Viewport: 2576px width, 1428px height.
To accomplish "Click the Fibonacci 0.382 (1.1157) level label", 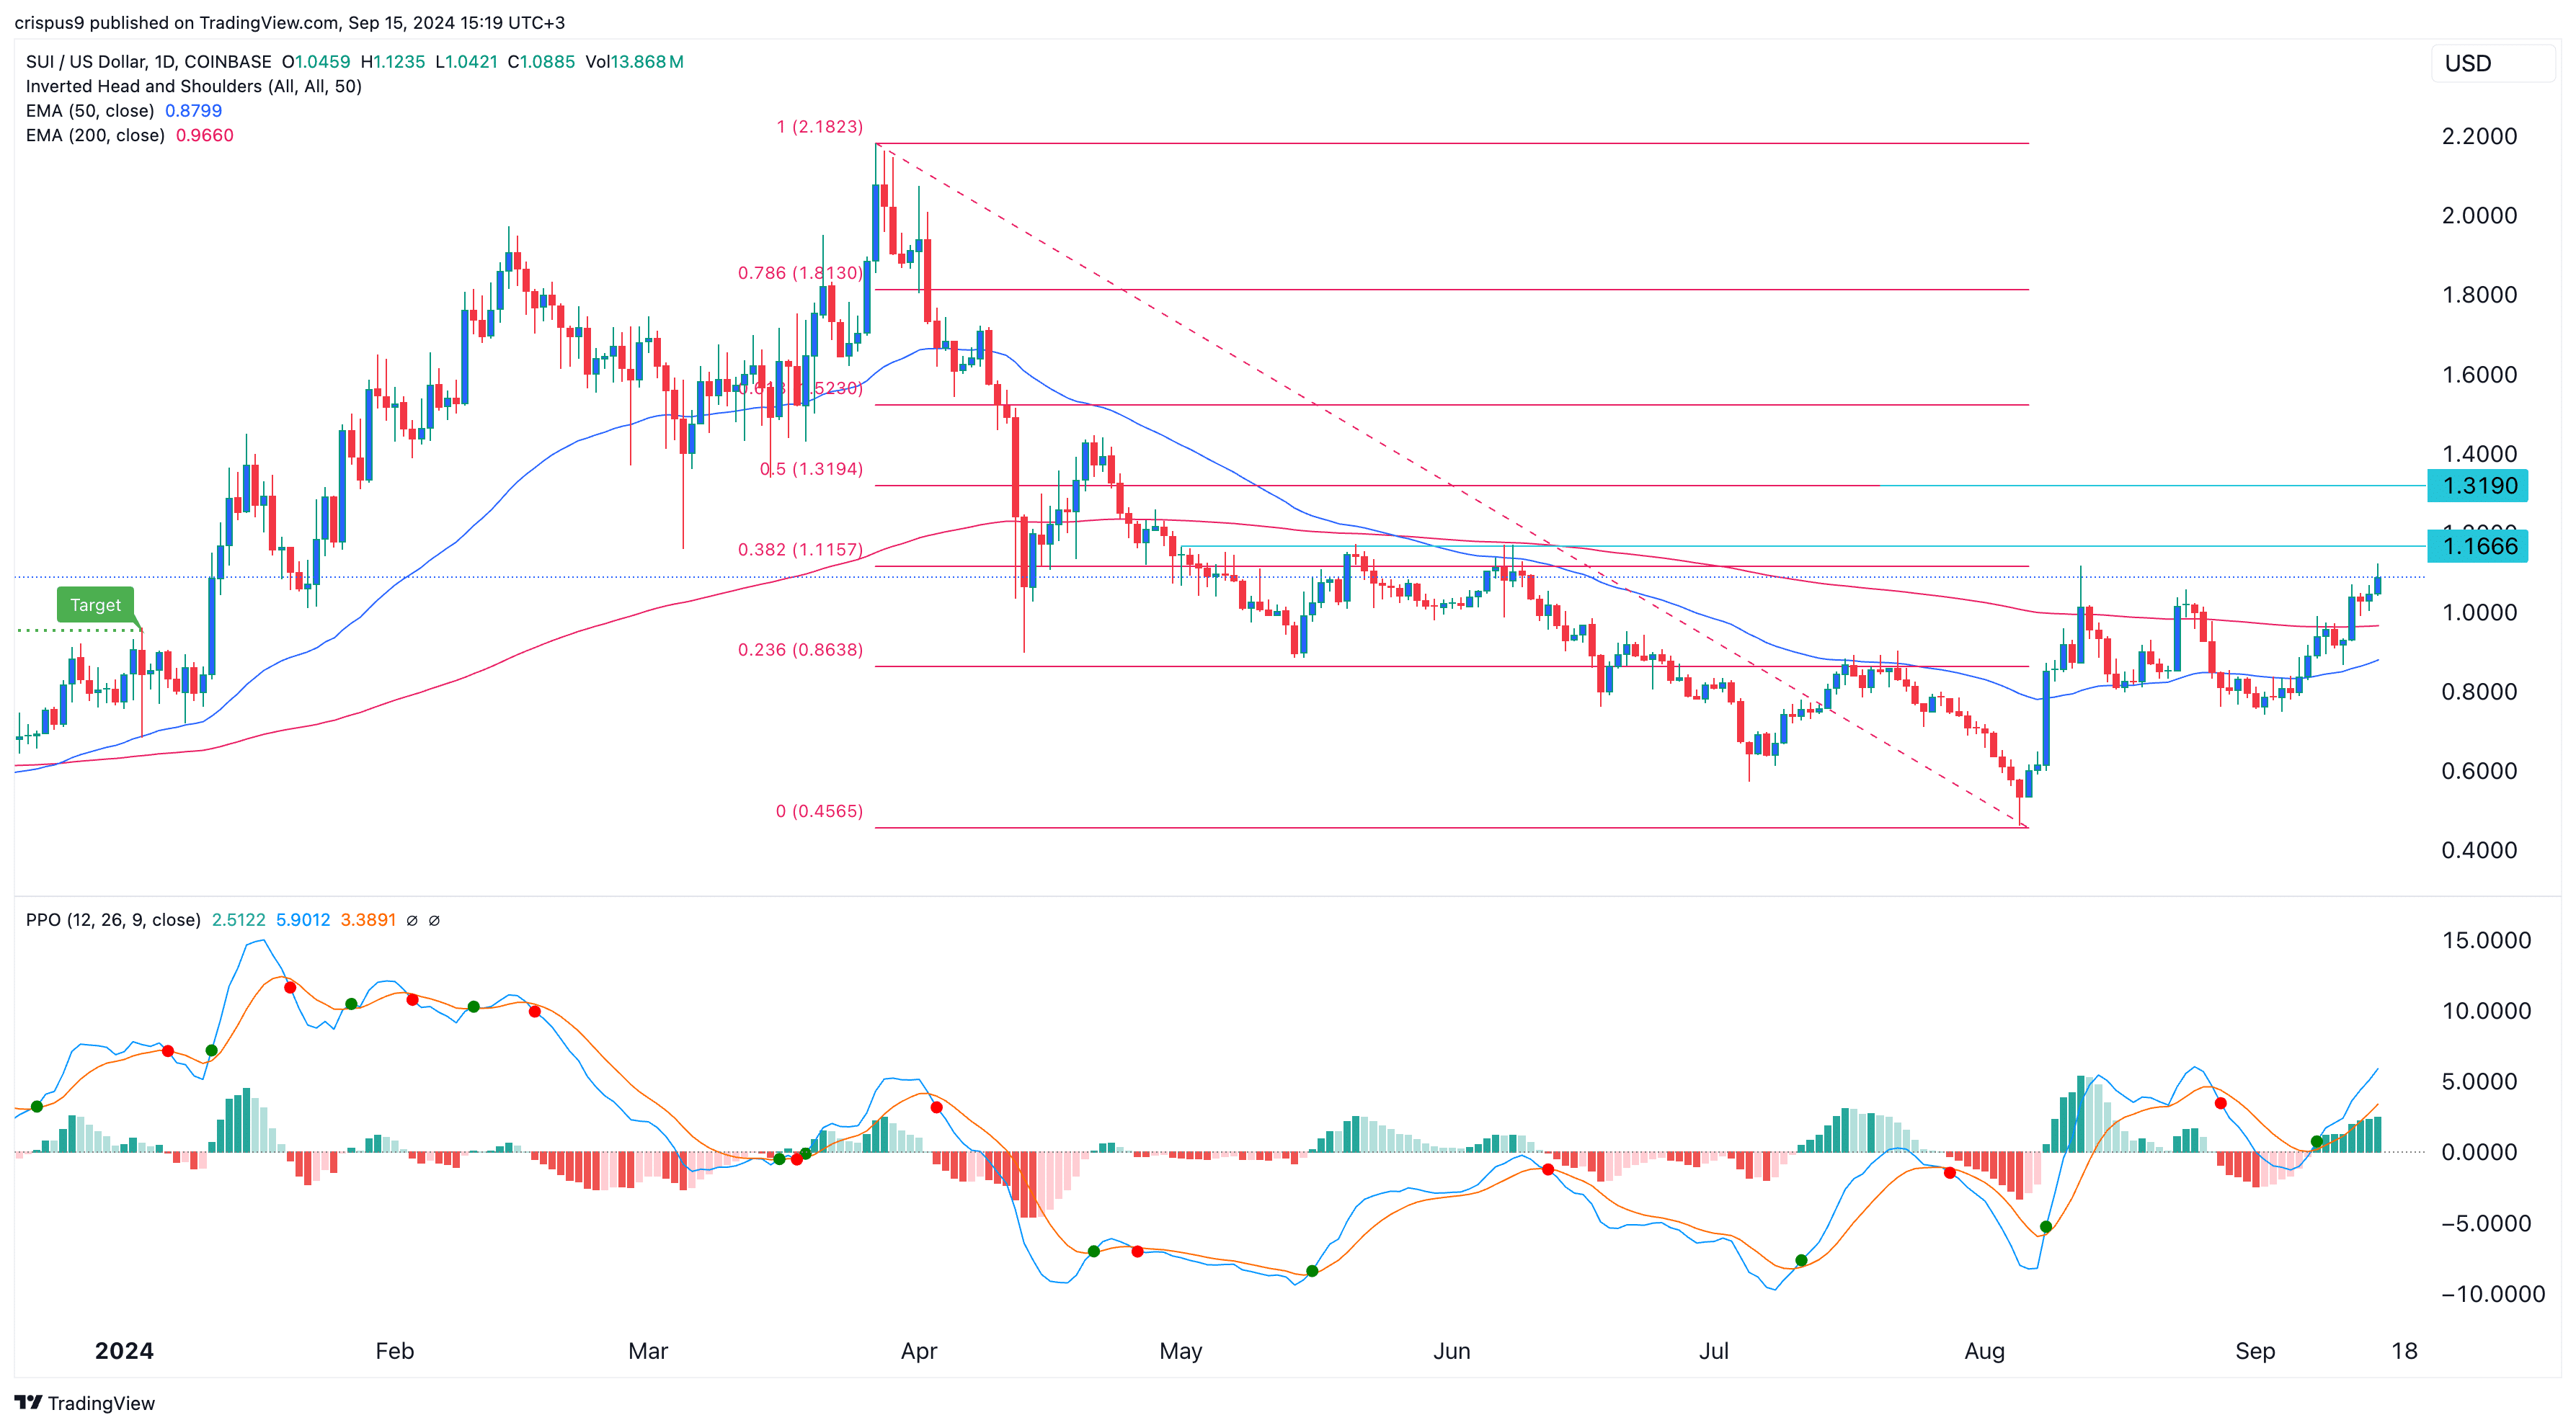I will click(x=800, y=550).
